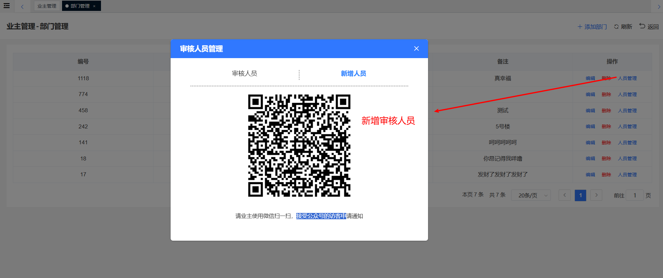Viewport: 663px width, 278px height.
Task: Click the 你昂记得我咩噜 remark cell
Action: point(503,158)
